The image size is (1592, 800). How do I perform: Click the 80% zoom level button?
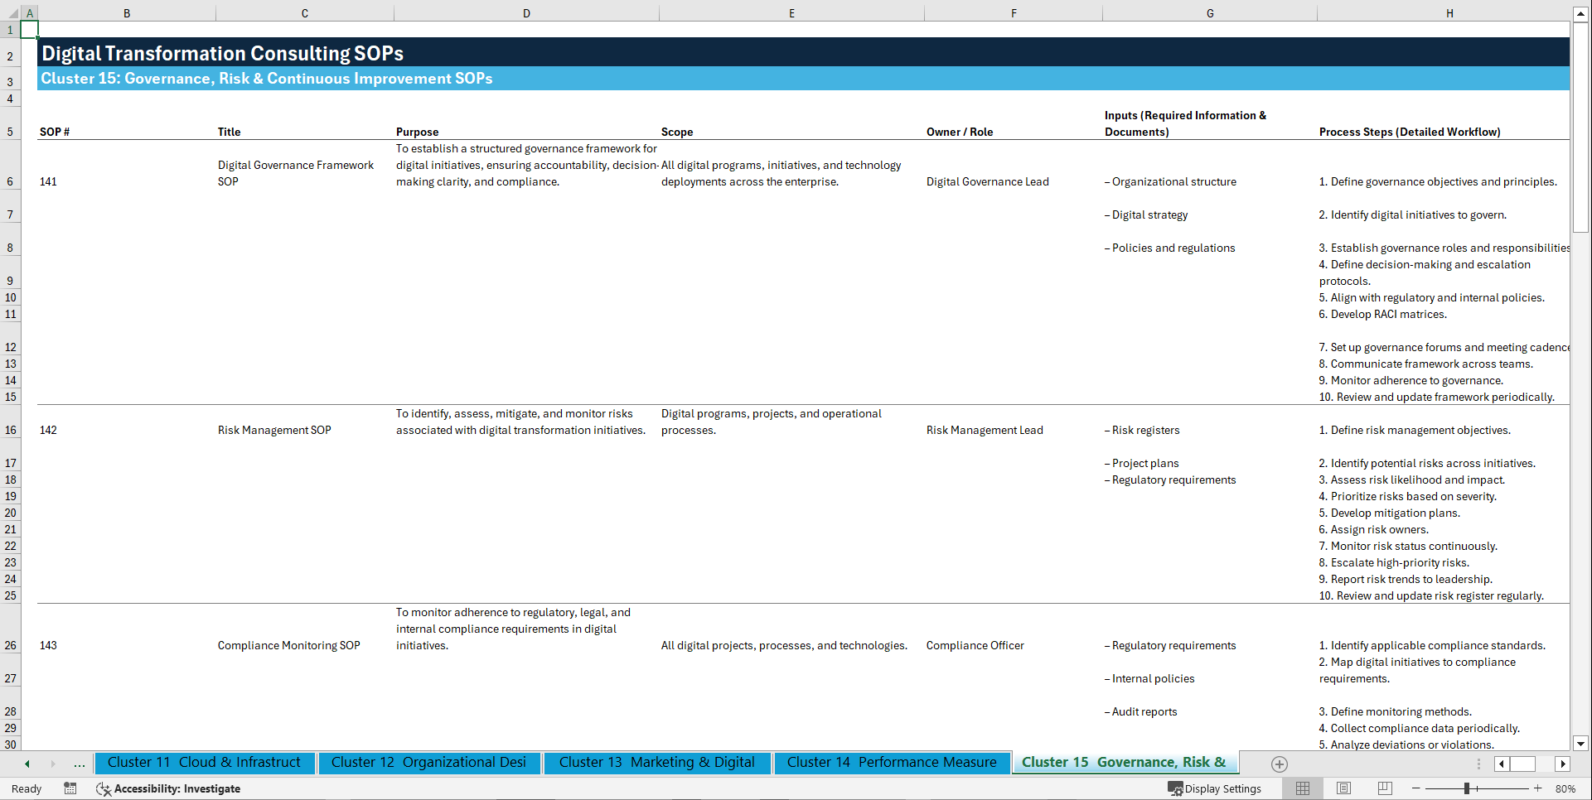[1565, 788]
